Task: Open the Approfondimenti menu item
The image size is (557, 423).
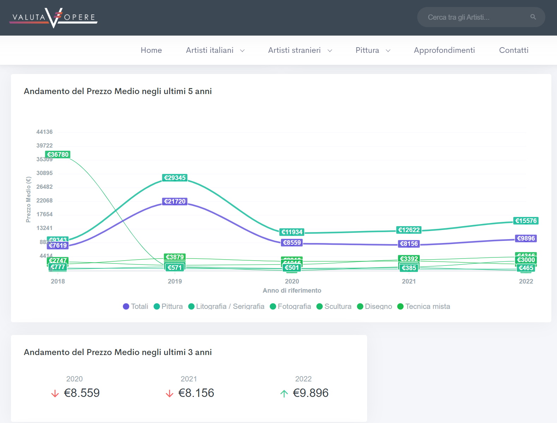Action: pyautogui.click(x=444, y=50)
